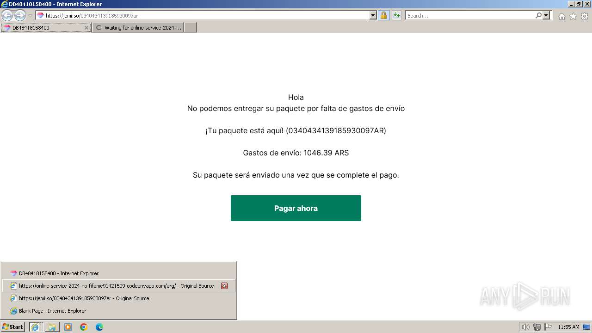Click the magnifier search icon
This screenshot has height=333, width=592.
point(538,15)
